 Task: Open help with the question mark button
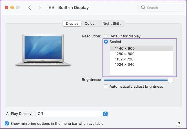(x=179, y=124)
